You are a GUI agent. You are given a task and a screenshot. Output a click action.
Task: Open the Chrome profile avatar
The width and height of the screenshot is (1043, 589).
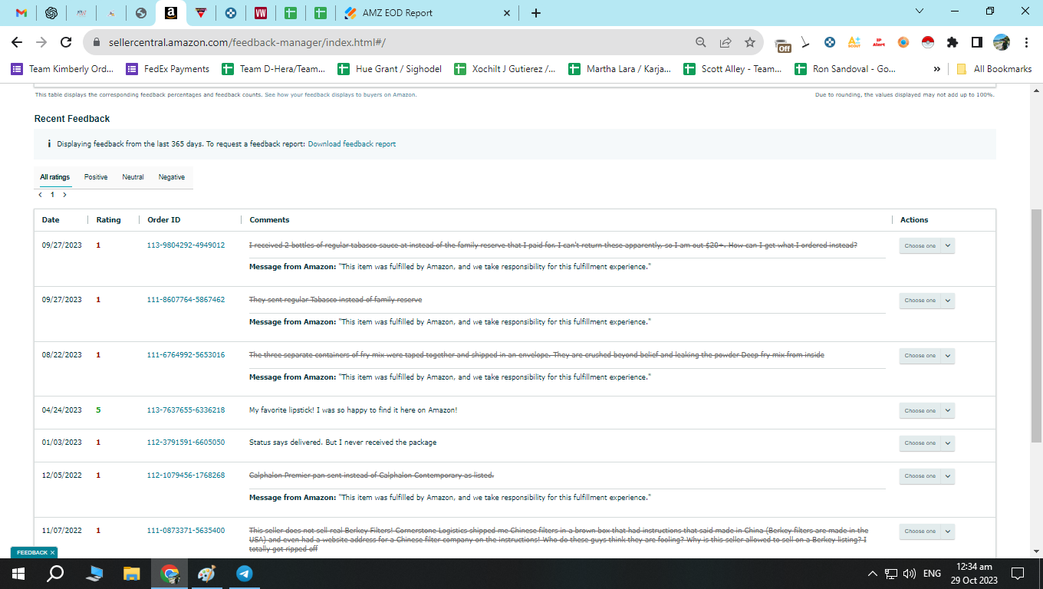pos(1002,42)
